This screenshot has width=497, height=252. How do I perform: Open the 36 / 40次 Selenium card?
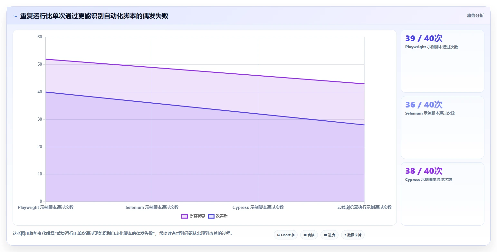pyautogui.click(x=442, y=127)
